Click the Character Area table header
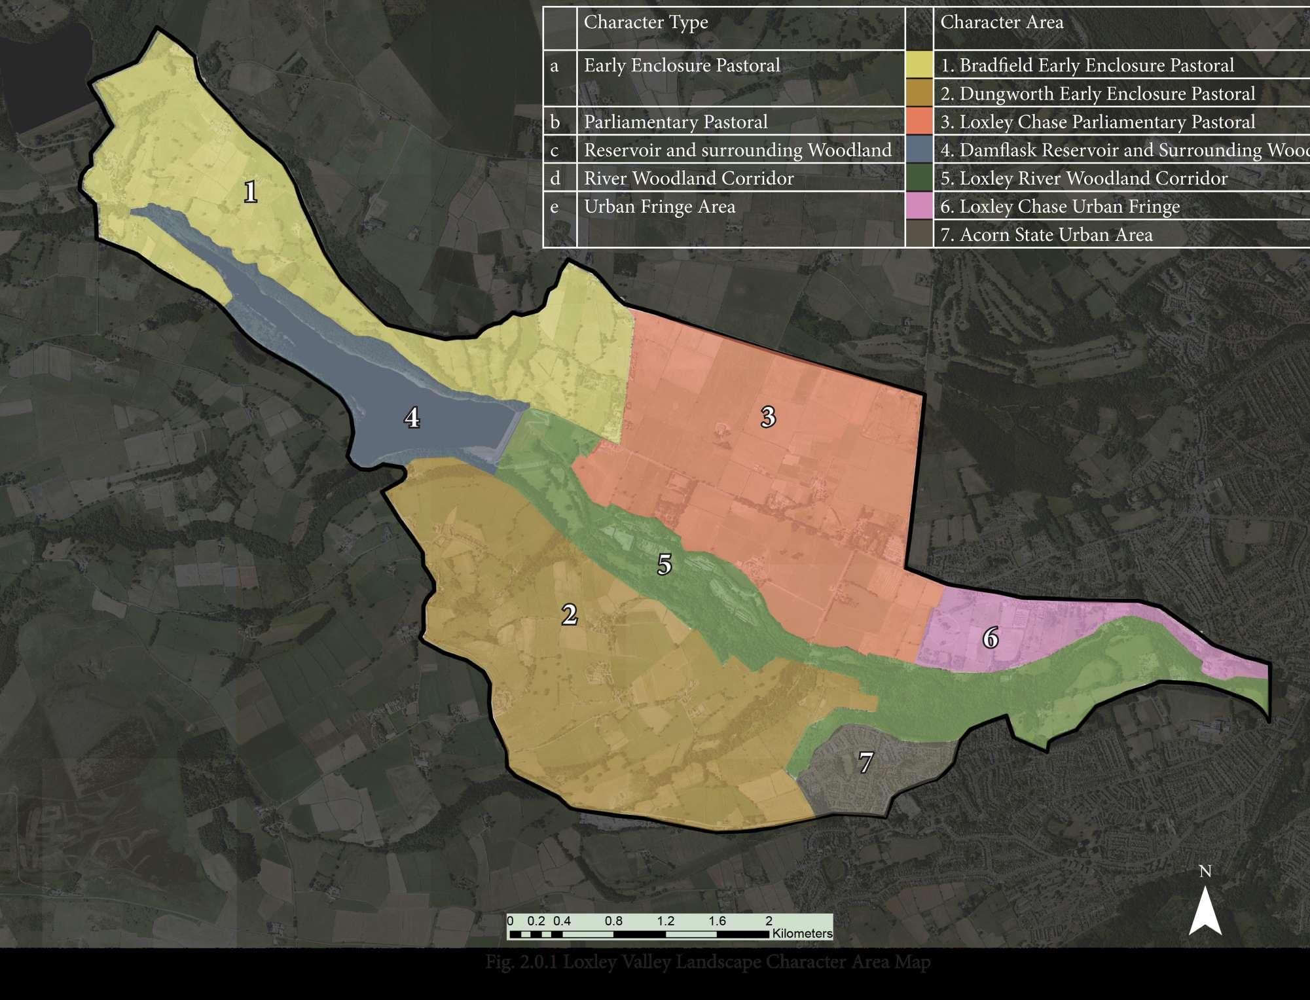The height and width of the screenshot is (1000, 1310). pos(1002,22)
